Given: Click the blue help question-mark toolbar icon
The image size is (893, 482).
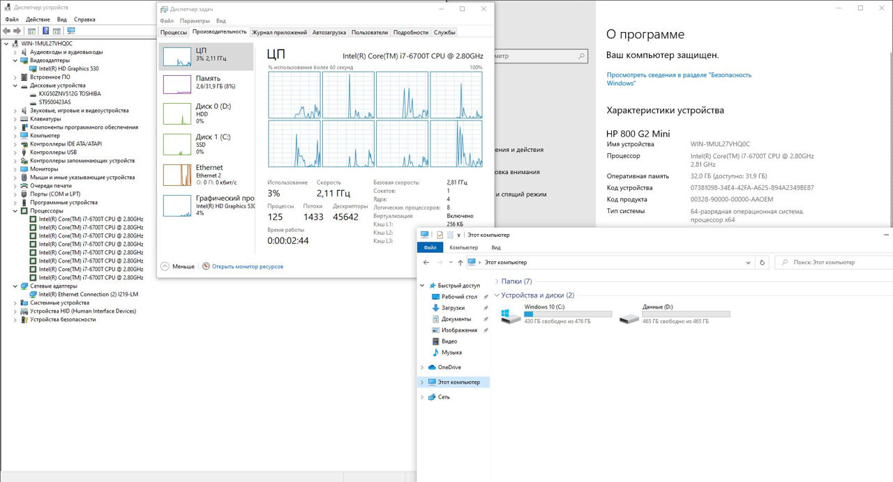Looking at the screenshot, I should (x=46, y=31).
